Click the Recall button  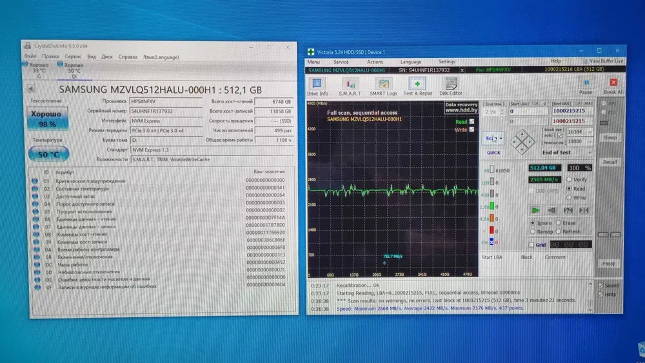(x=610, y=162)
